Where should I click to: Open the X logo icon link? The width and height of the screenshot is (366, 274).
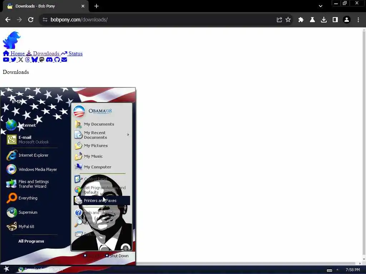click(x=20, y=60)
